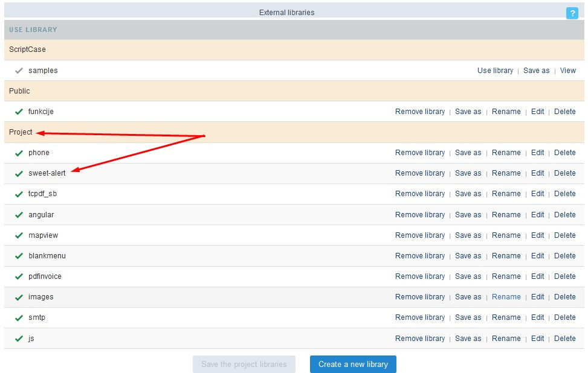The image size is (588, 373).
Task: Click Use library for samples
Action: coord(495,71)
